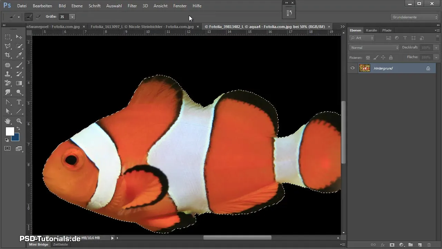Change screen mode from toolbox
The image size is (442, 249).
click(x=19, y=148)
